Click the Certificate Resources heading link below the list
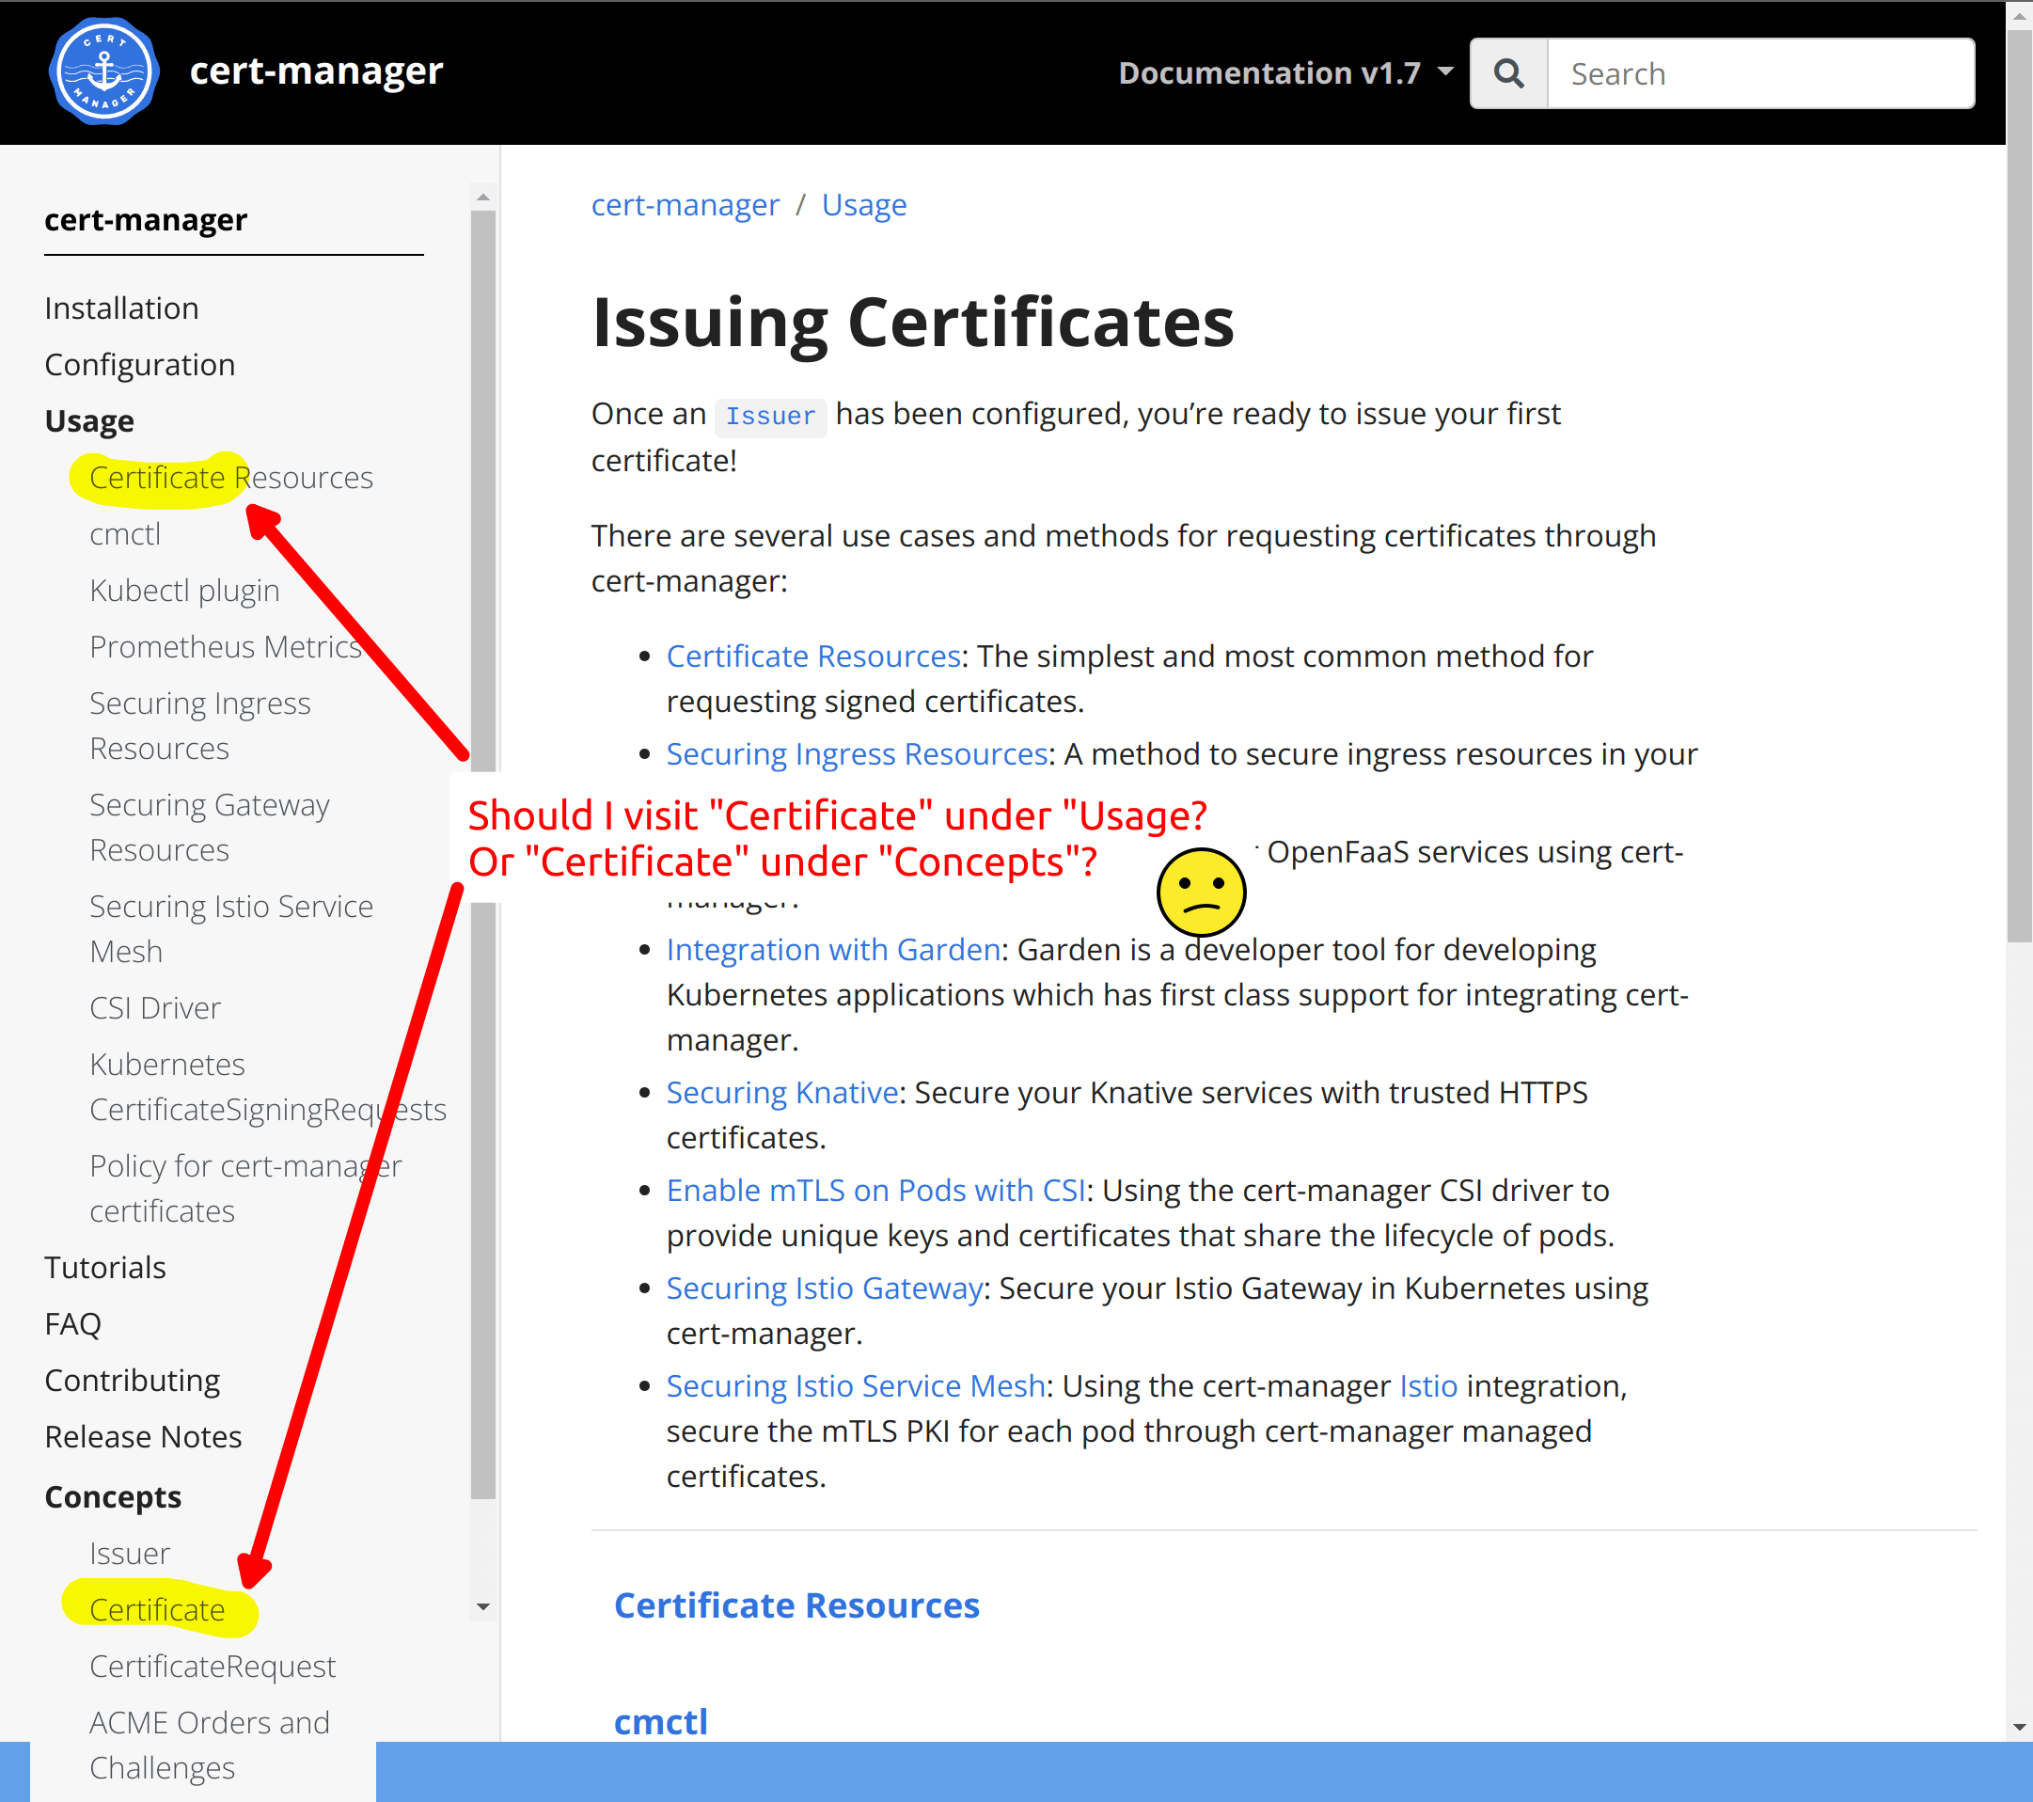This screenshot has height=1802, width=2033. (796, 1605)
